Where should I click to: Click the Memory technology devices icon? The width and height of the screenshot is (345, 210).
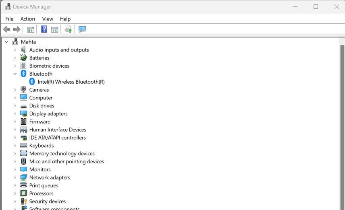23,153
